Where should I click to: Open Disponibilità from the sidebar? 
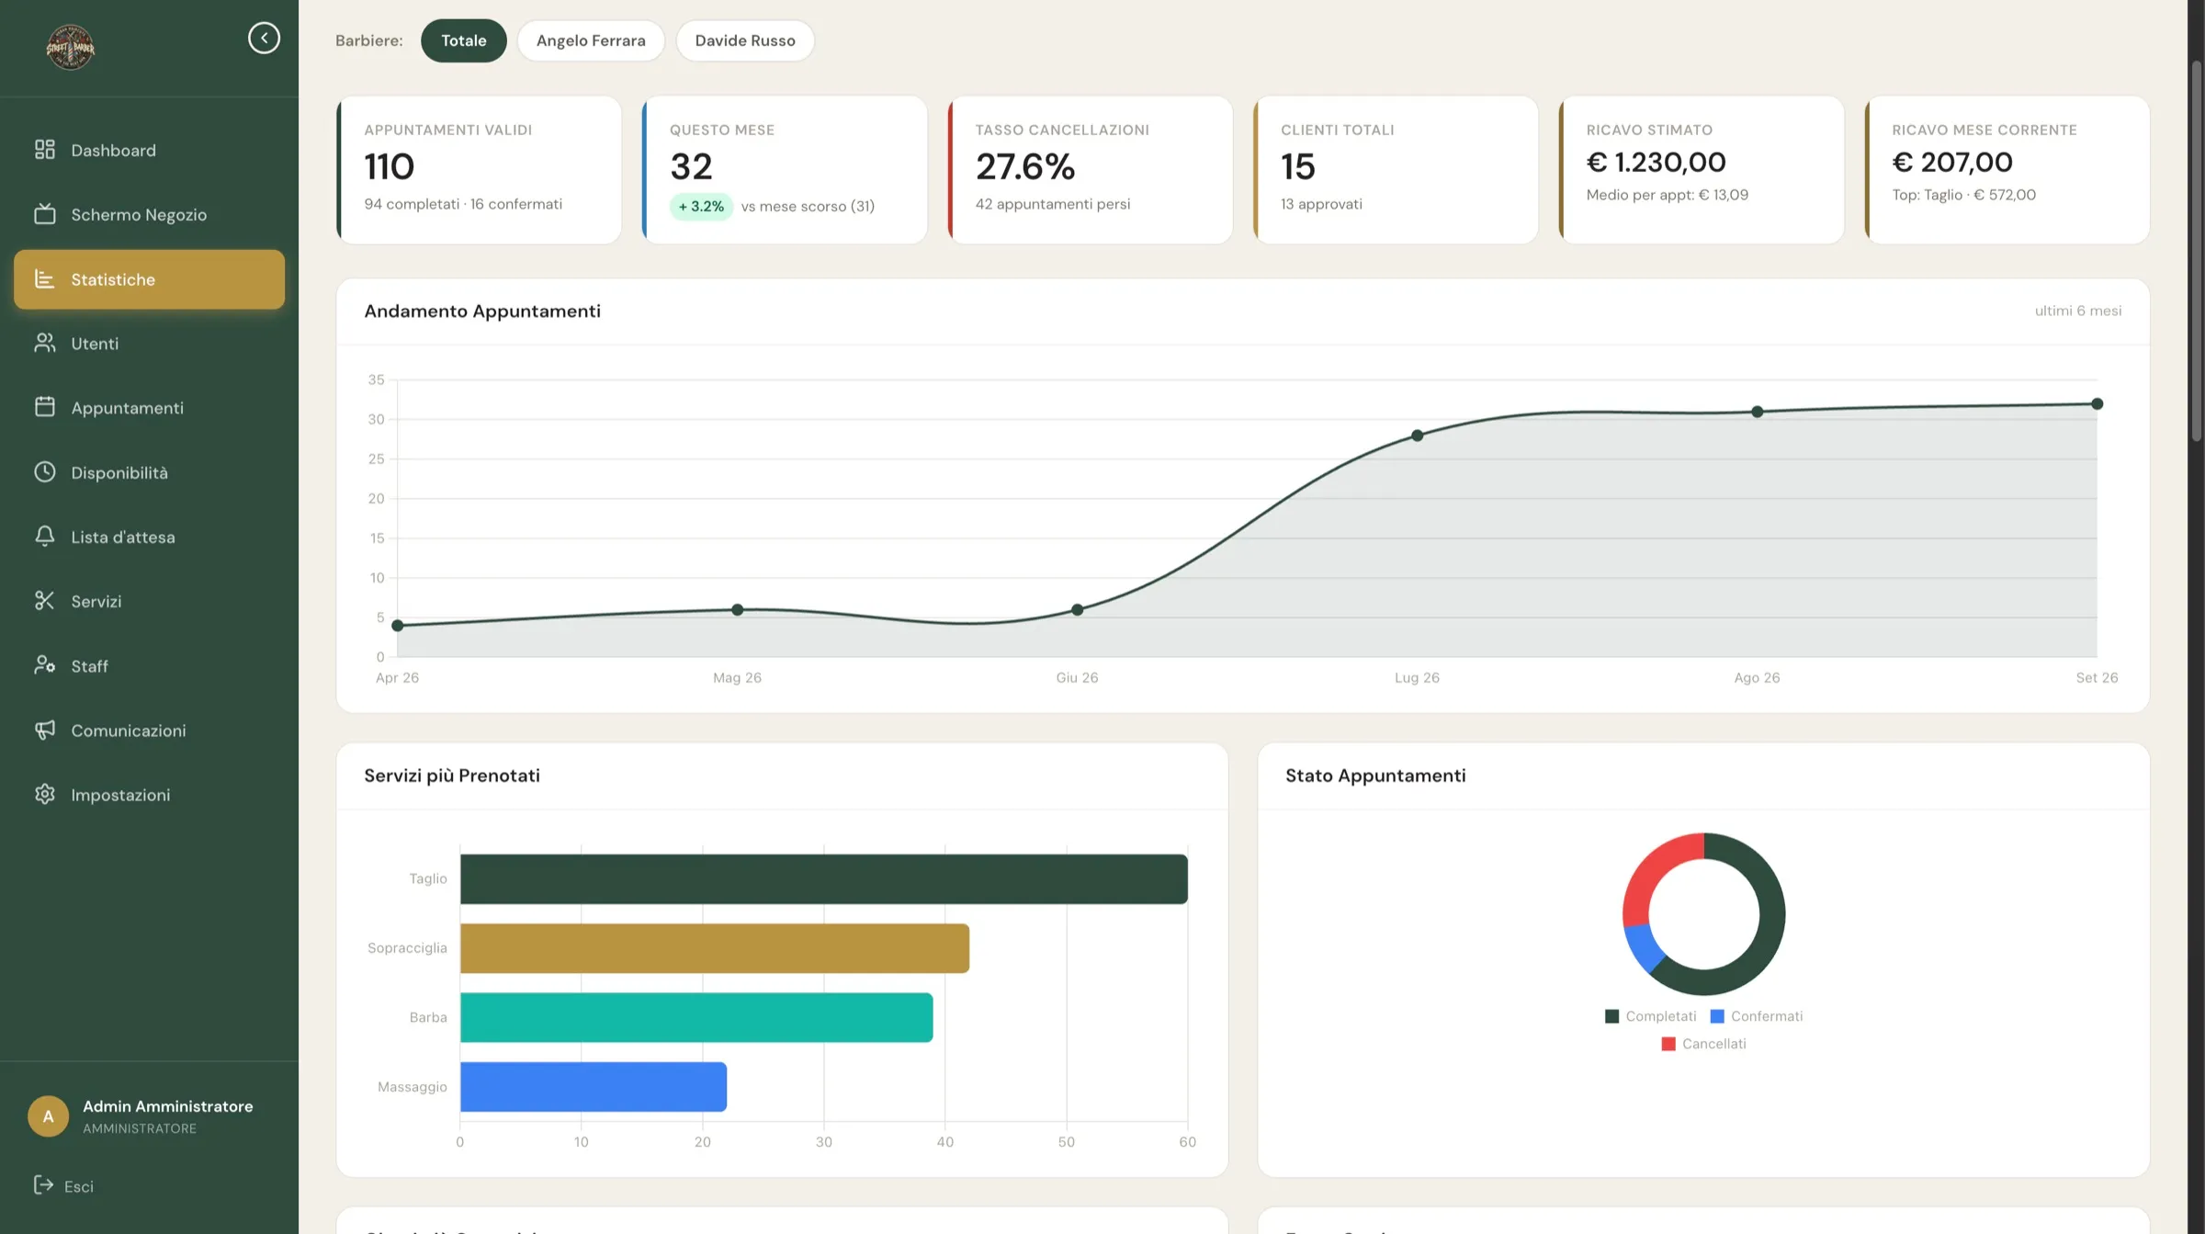click(149, 472)
